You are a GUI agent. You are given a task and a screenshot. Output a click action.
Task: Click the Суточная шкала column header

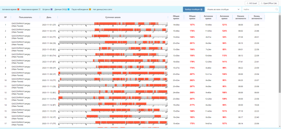113,17
